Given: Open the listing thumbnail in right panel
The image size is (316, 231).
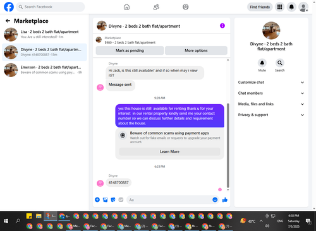Looking at the screenshot, I should point(271,30).
